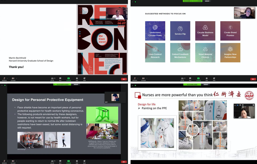The image size is (257, 164).
Task: Click the Embed Feedback Mechanisms tile
Action: click(x=180, y=52)
